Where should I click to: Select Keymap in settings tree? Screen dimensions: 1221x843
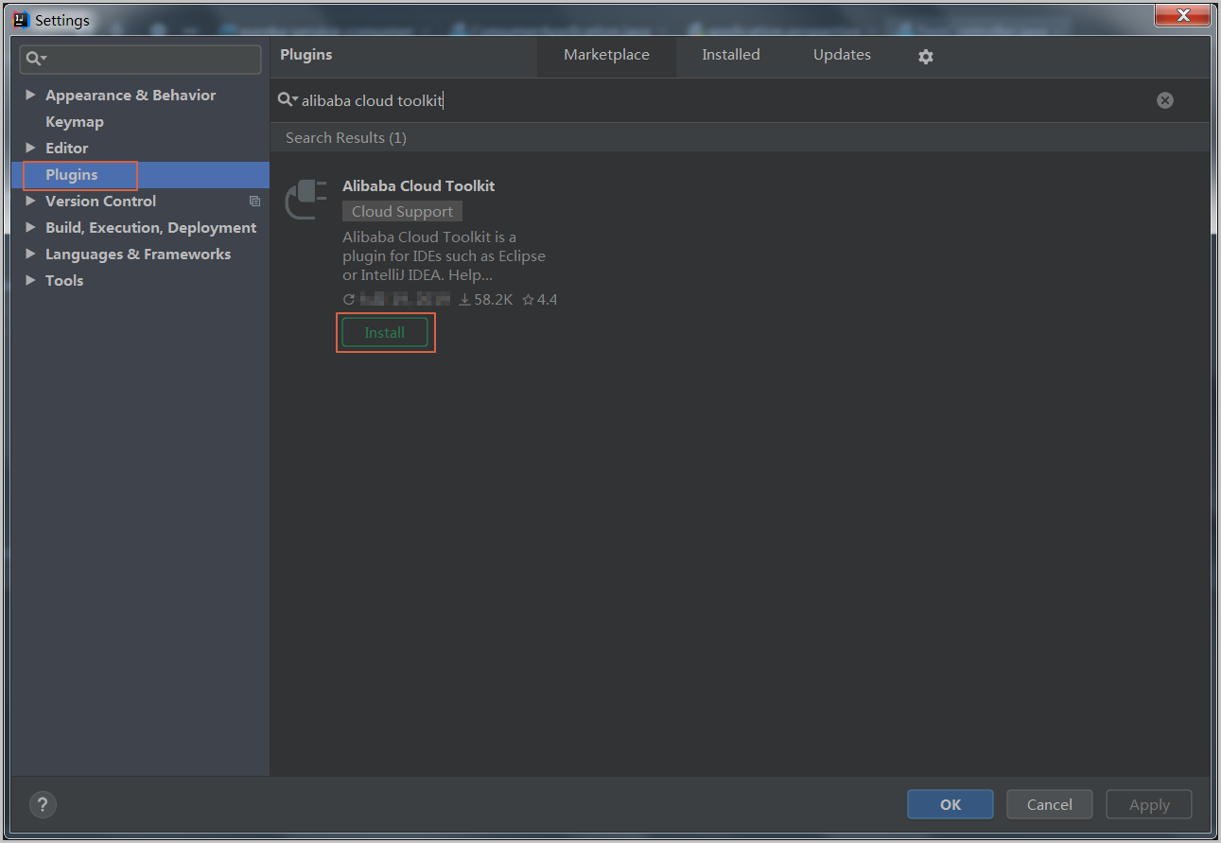(75, 122)
